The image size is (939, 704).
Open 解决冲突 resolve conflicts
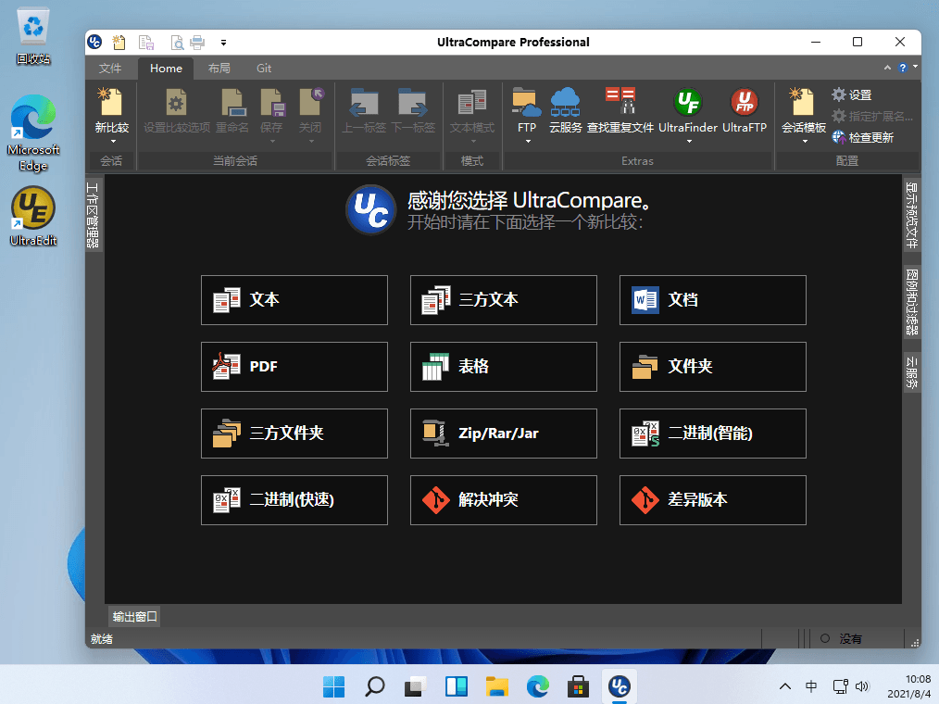pos(504,500)
